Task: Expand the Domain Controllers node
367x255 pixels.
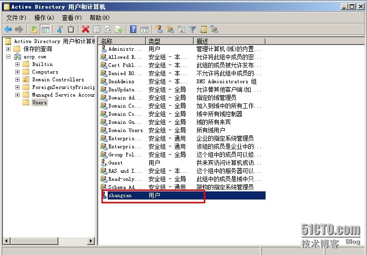Action: click(x=17, y=79)
